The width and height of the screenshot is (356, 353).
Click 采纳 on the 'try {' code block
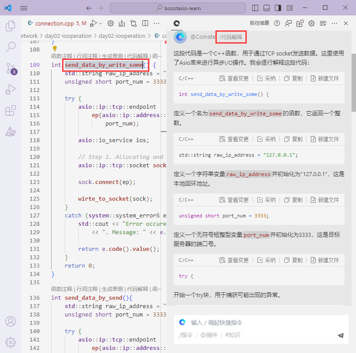(267, 260)
